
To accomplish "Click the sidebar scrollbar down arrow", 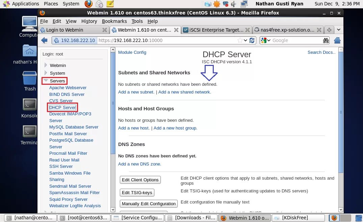I will 113,210.
